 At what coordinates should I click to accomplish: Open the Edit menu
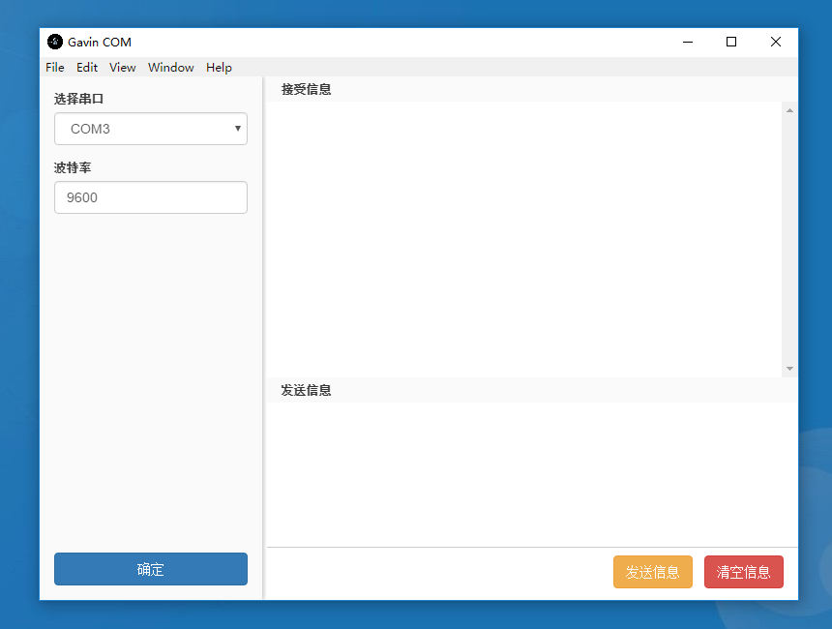(x=87, y=68)
